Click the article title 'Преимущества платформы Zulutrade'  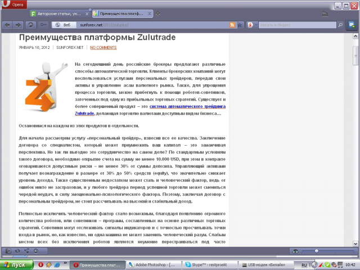click(97, 38)
